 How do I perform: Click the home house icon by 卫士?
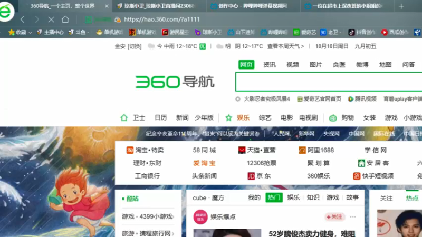point(124,117)
